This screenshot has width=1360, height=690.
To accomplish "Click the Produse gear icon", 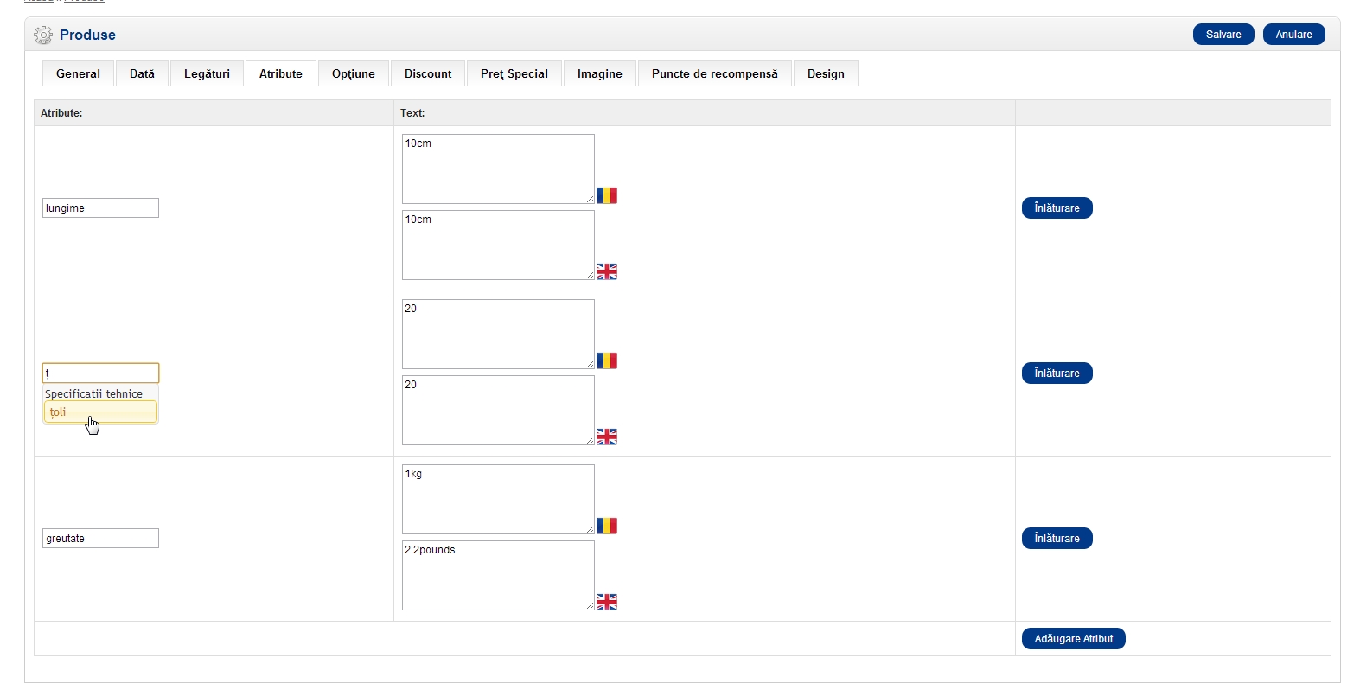I will [43, 35].
